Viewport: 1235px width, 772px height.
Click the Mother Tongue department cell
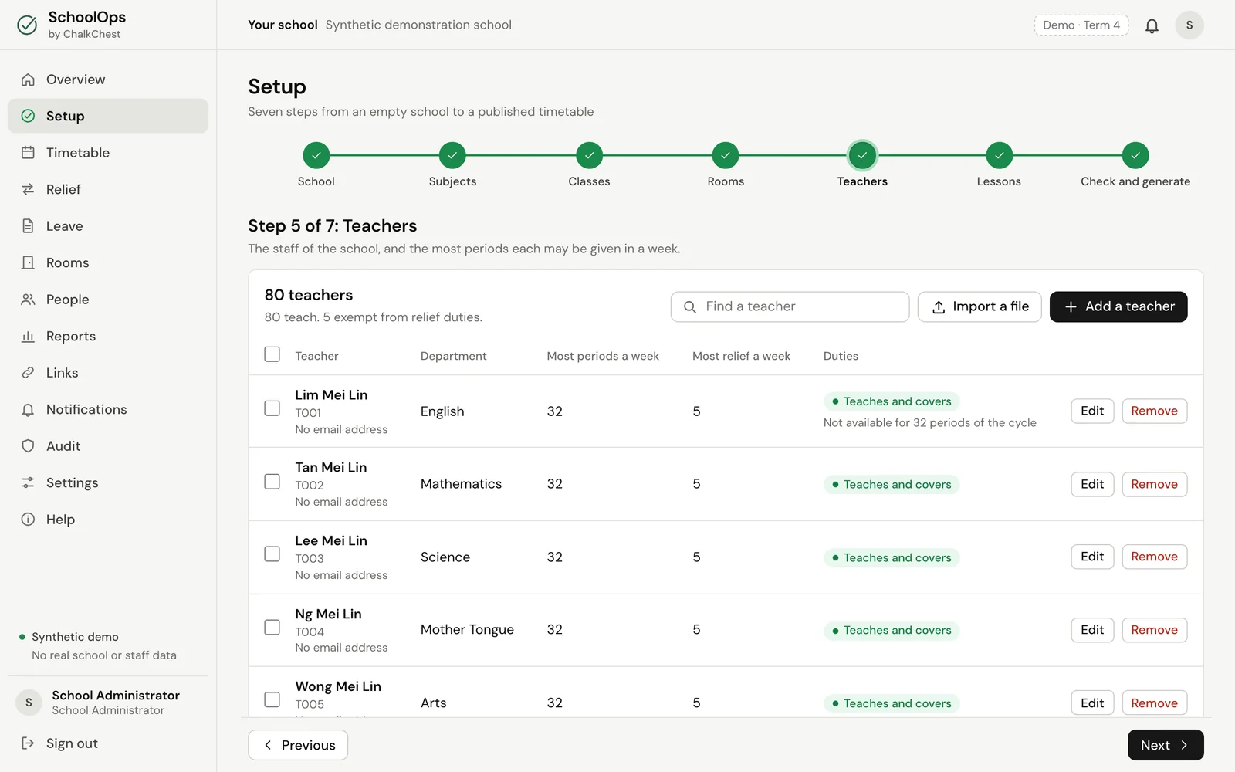[467, 630]
